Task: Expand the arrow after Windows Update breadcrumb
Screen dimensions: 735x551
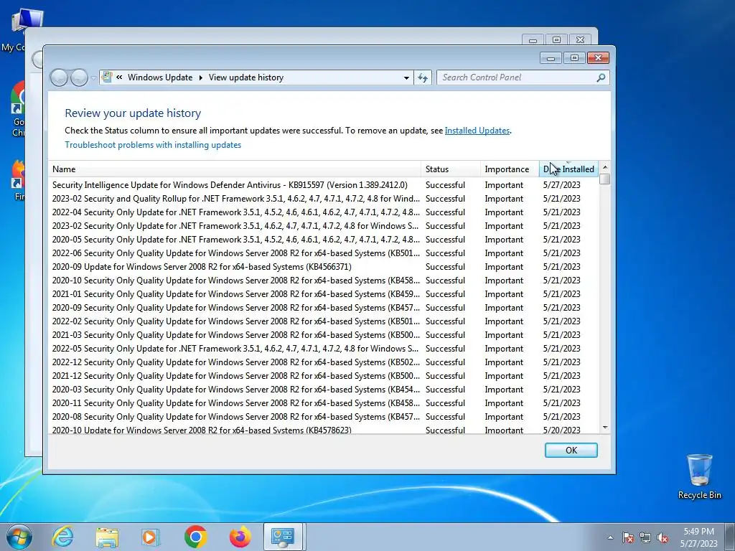Action: click(201, 77)
